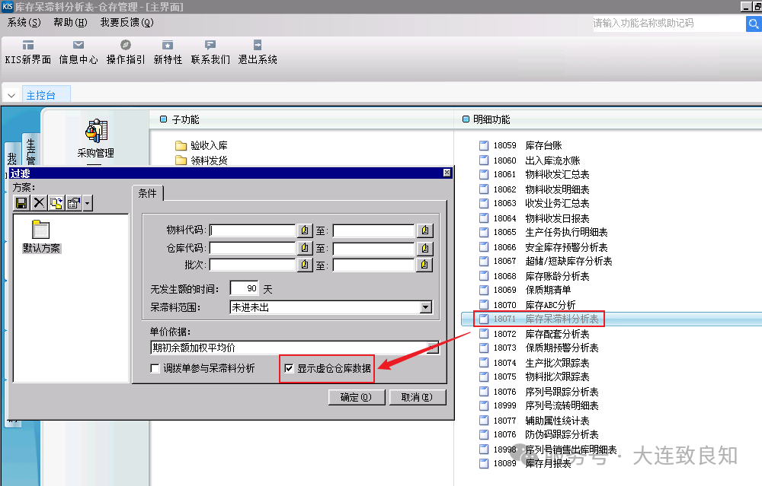This screenshot has width=762, height=486.
Task: Click the 取消(E) button
Action: [x=416, y=397]
